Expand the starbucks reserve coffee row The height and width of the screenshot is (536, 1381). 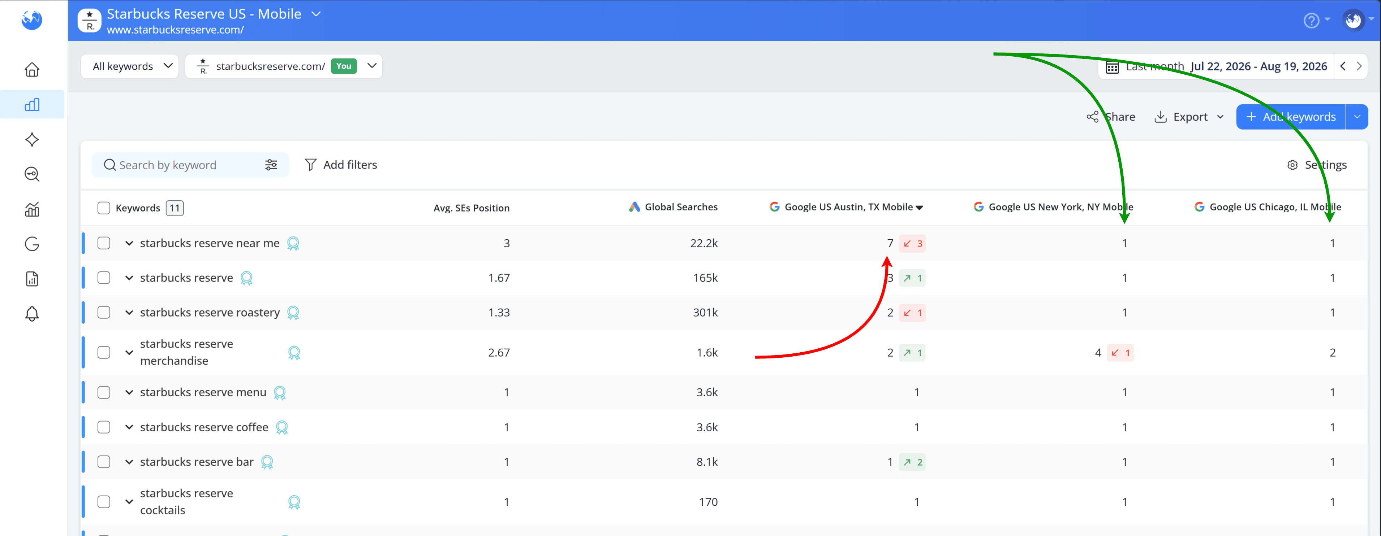129,427
